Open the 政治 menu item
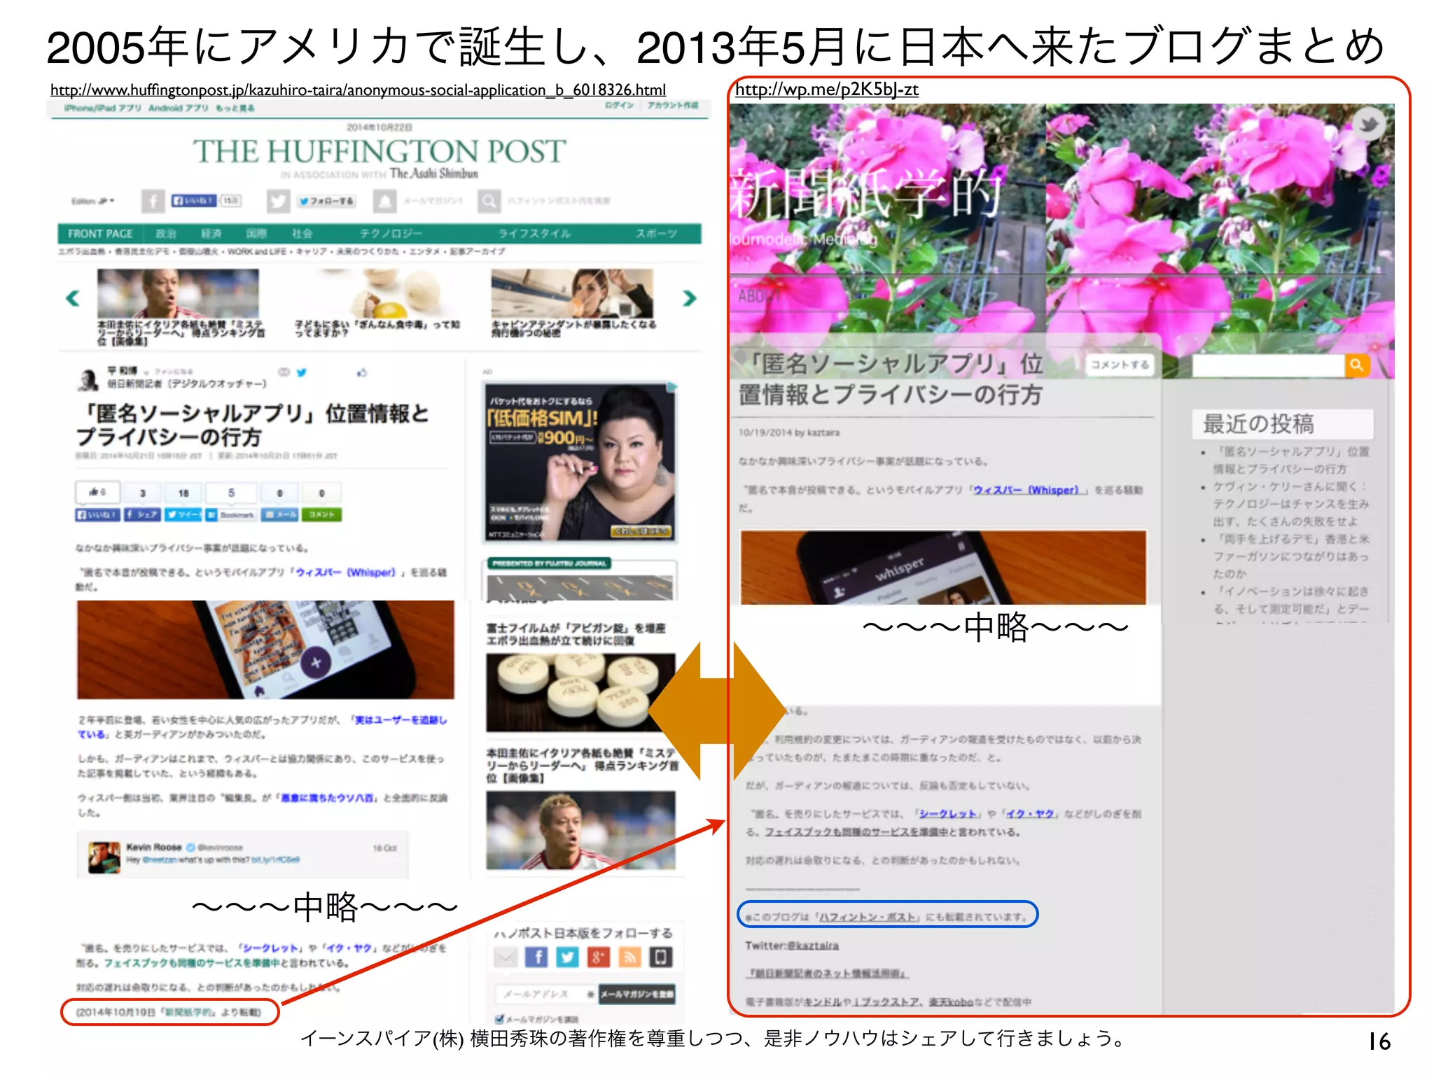This screenshot has width=1434, height=1075. pos(166,234)
